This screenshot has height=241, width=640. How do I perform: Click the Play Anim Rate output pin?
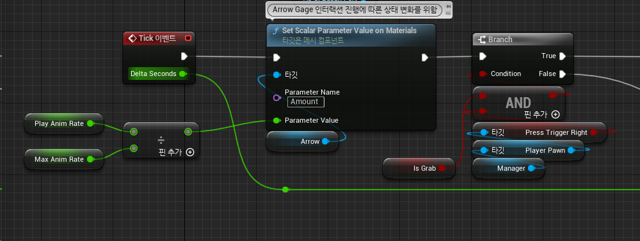pos(90,123)
